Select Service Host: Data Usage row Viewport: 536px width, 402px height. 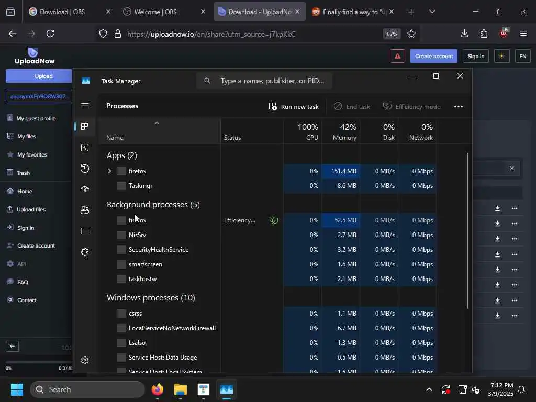[267, 358]
